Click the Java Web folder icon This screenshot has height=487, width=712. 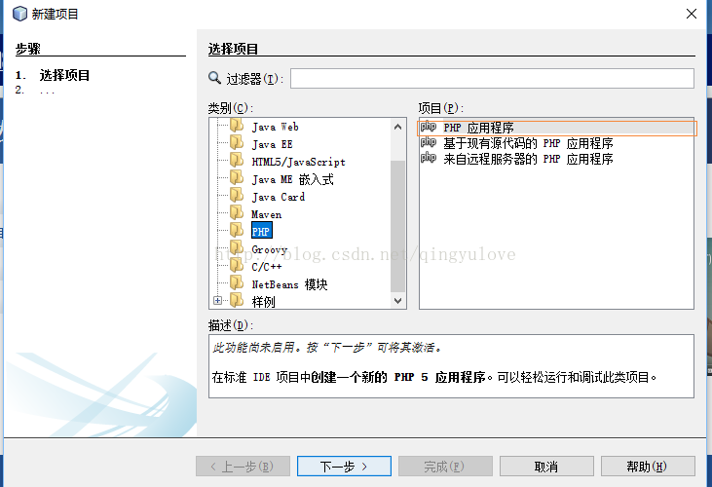237,126
